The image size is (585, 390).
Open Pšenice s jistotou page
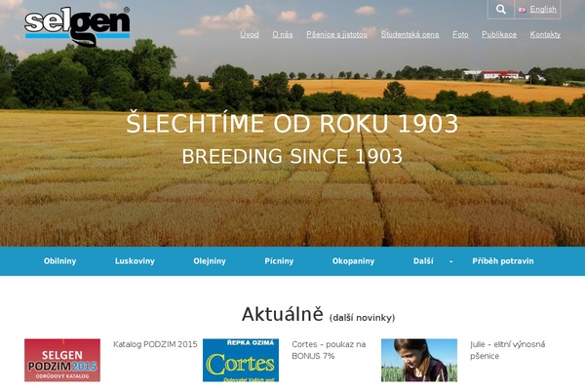tap(337, 34)
